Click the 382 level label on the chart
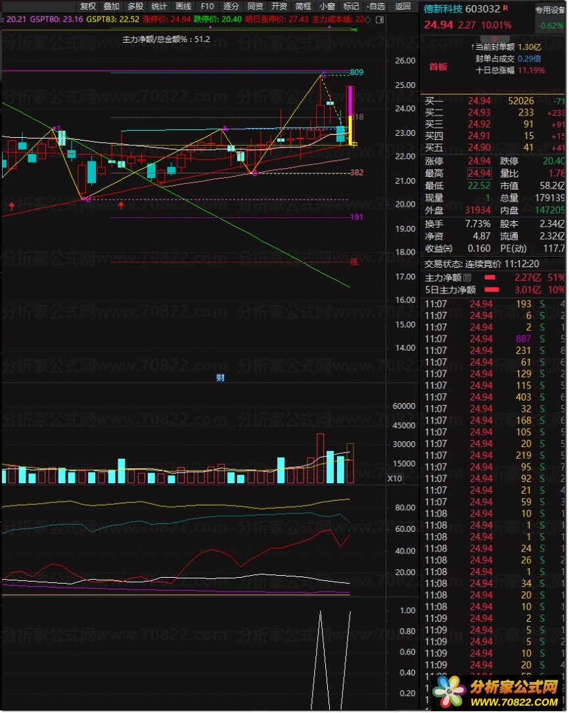The image size is (569, 713). [x=356, y=172]
